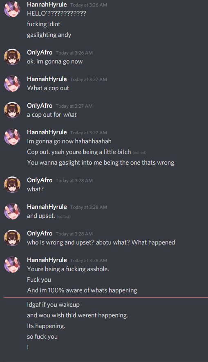
Task: Click the OnlyAfro username above 'ok. im gonna go now'
Action: 40,52
